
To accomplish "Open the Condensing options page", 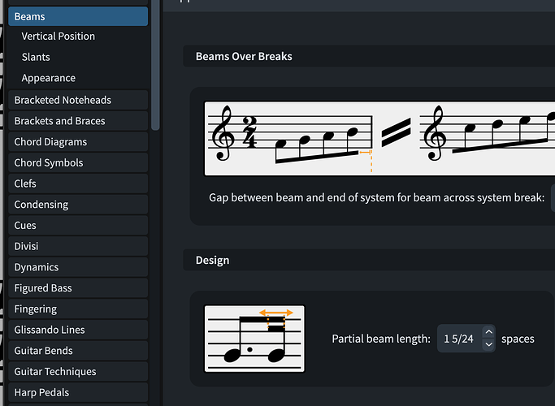I will pyautogui.click(x=41, y=205).
